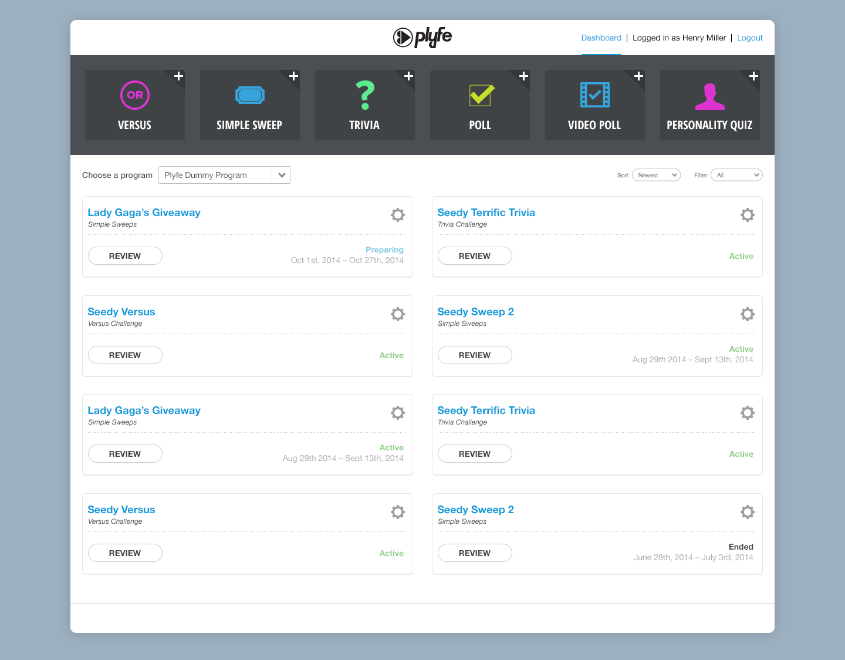Click Aug 29th date range on Lady Gaga's Giveaway
The image size is (845, 660).
tap(343, 458)
